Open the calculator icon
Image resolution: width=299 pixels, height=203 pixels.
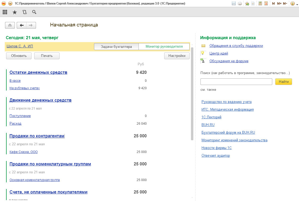click(260, 3)
